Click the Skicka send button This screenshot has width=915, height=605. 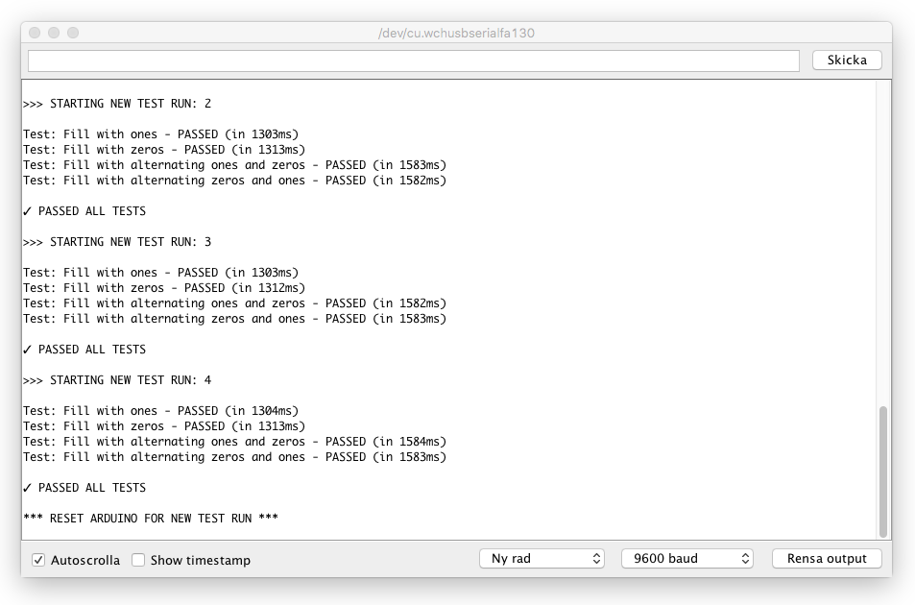847,60
